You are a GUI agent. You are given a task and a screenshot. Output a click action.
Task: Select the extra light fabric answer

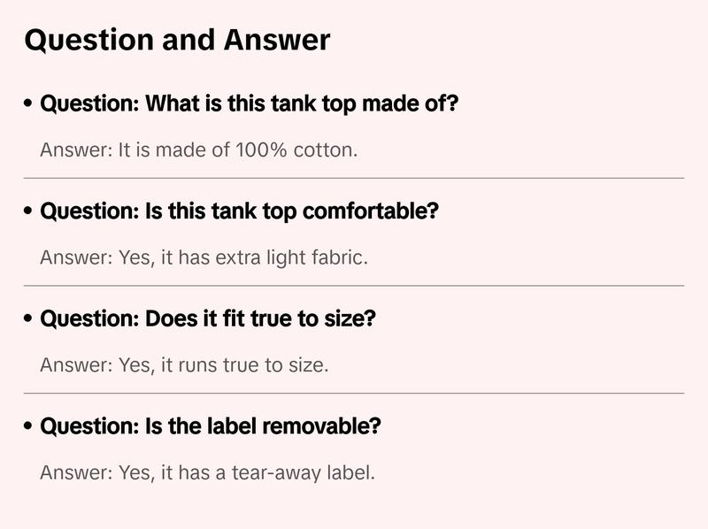pyautogui.click(x=203, y=257)
